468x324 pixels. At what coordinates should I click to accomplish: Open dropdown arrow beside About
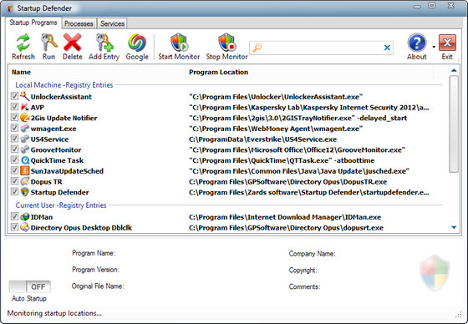tap(434, 47)
